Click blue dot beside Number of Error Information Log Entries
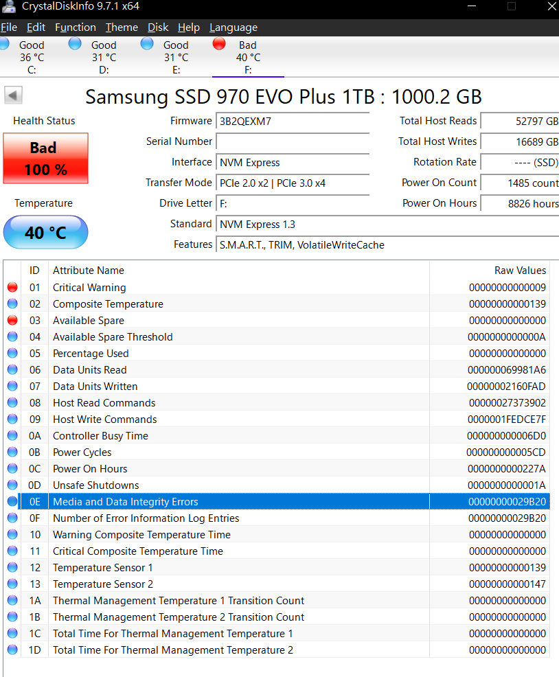The image size is (559, 677). click(x=12, y=518)
